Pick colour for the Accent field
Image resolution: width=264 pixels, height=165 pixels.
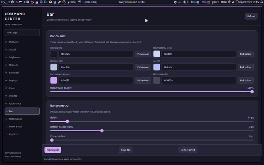pyautogui.click(x=246, y=67)
